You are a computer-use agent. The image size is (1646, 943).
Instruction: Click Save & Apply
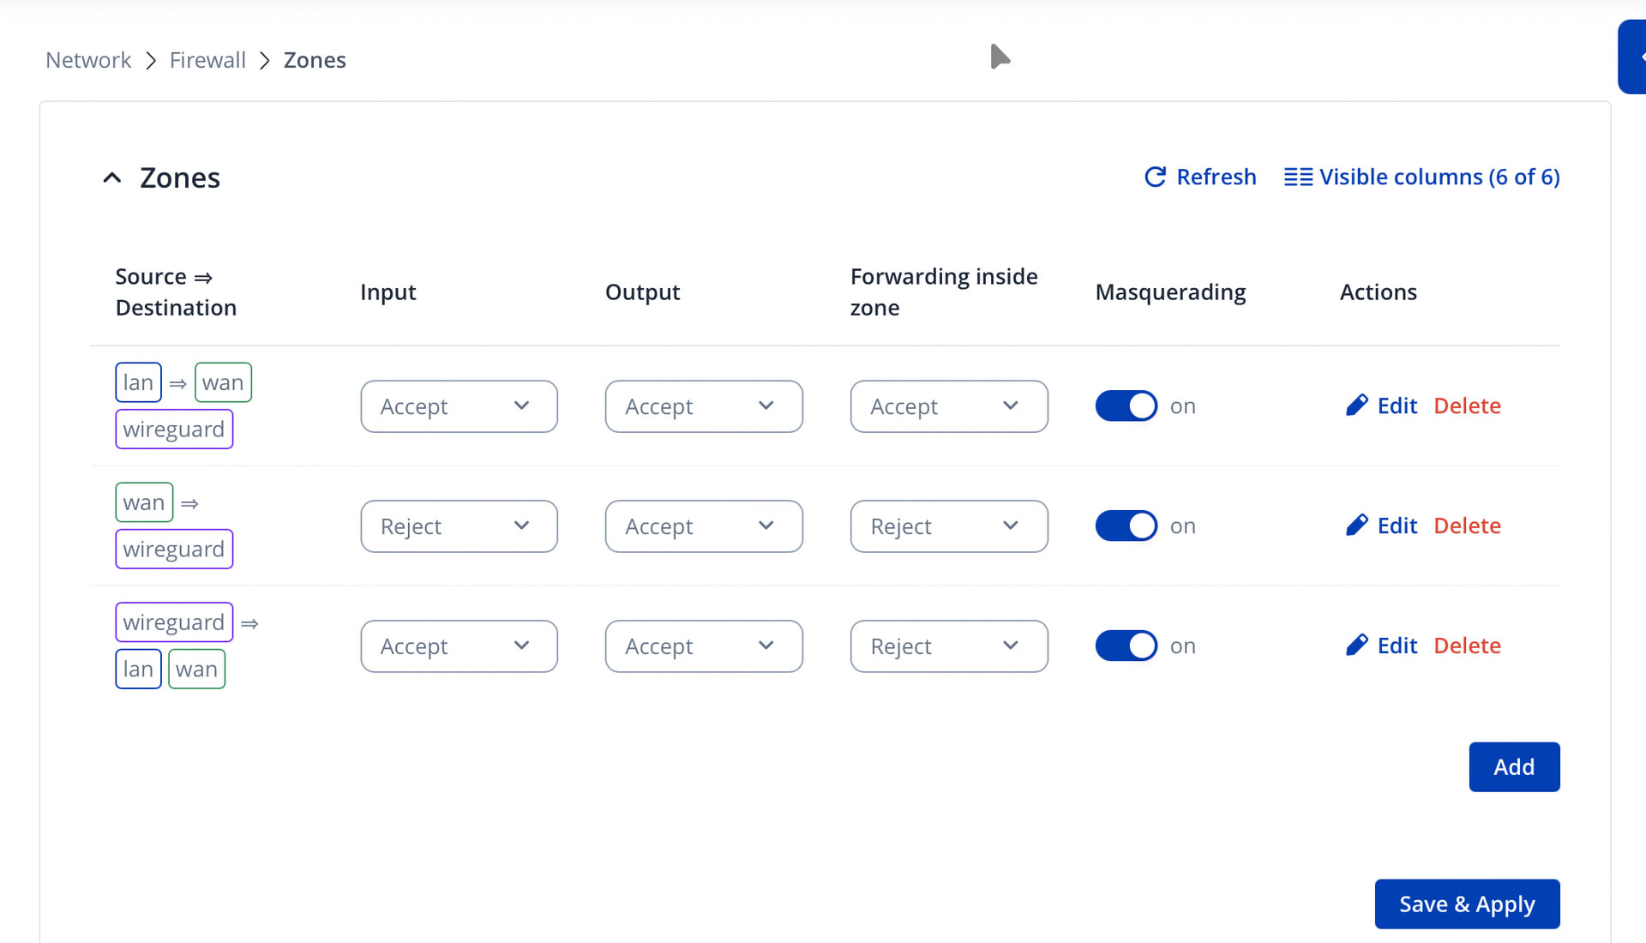(1466, 904)
